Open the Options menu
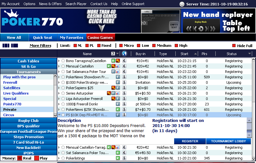The width and height of the screenshot is (256, 163). pos(29,4)
